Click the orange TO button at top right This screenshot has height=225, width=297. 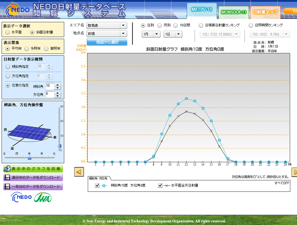pyautogui.click(x=290, y=11)
